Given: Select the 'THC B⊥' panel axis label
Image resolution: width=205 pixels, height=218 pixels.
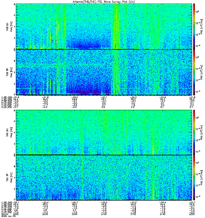Looking at the screenshot, I should point(7,132).
